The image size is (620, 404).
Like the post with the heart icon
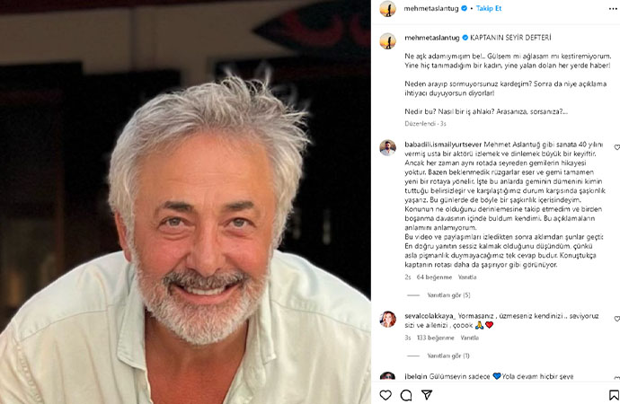tap(385, 395)
